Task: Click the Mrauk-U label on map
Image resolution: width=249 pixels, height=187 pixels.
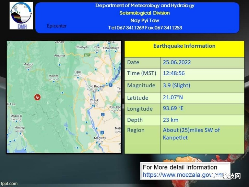Action: tap(16, 116)
